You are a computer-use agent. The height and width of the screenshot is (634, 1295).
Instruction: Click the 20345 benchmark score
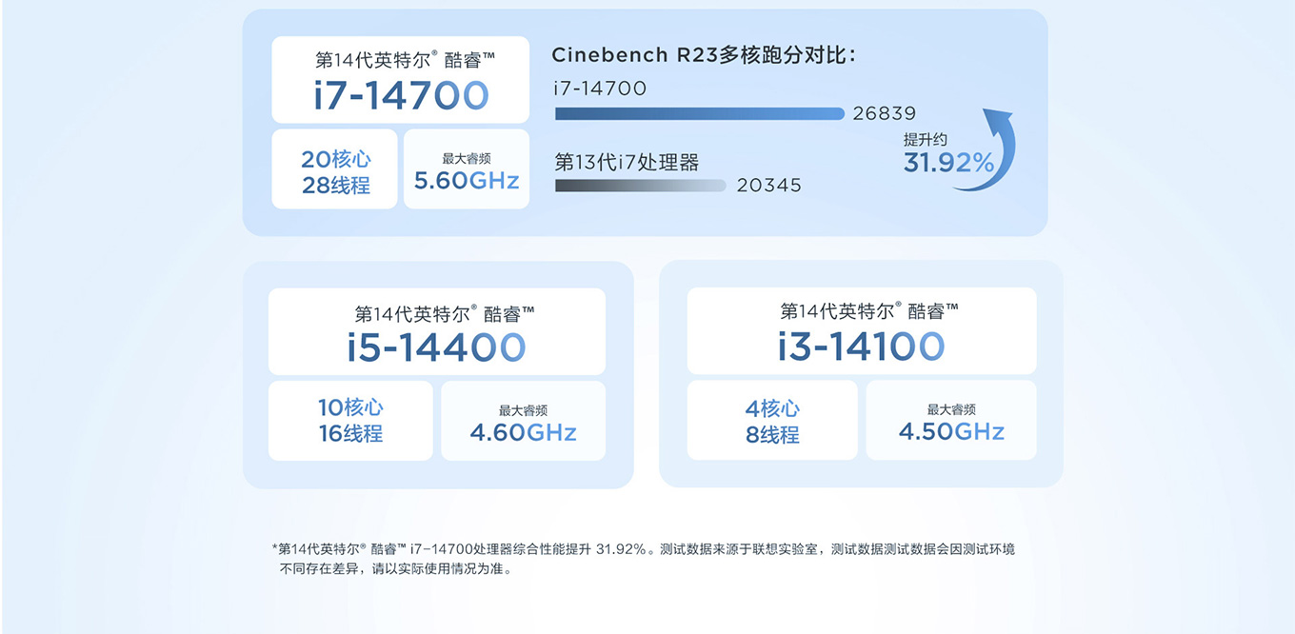click(x=768, y=186)
